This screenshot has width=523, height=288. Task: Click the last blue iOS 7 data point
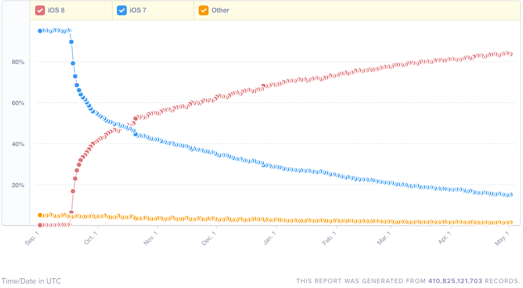(x=510, y=195)
